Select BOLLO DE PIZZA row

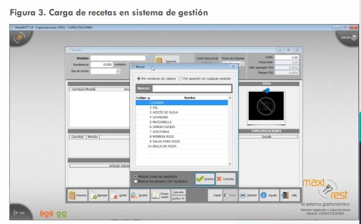pyautogui.click(x=182, y=146)
